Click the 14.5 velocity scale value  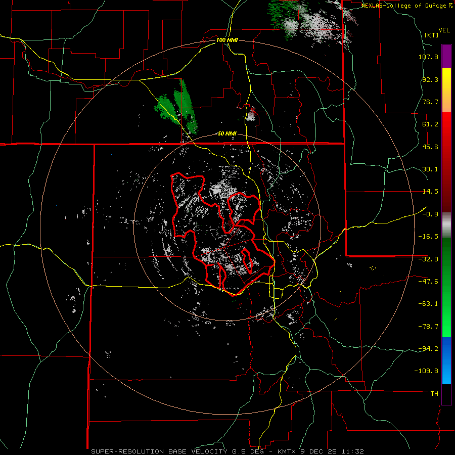tap(430, 192)
